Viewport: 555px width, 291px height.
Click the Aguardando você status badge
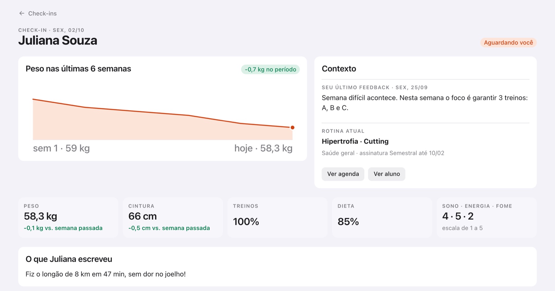pyautogui.click(x=508, y=43)
